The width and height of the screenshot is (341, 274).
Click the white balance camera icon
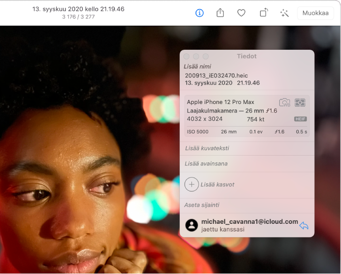(x=284, y=103)
